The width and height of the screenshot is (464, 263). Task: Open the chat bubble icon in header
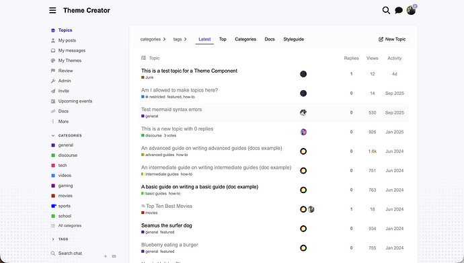[x=399, y=10]
